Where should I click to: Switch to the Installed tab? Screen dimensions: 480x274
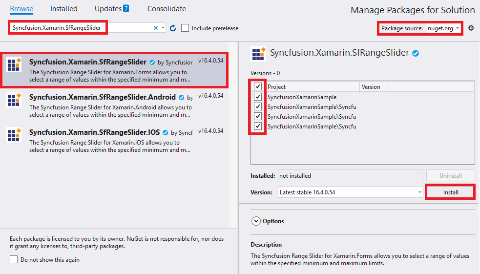pyautogui.click(x=64, y=9)
